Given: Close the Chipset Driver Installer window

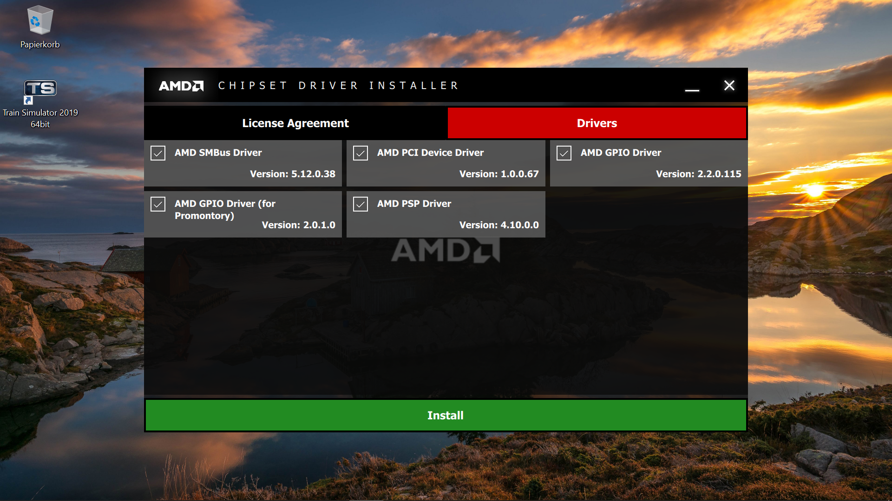Looking at the screenshot, I should click(x=729, y=85).
